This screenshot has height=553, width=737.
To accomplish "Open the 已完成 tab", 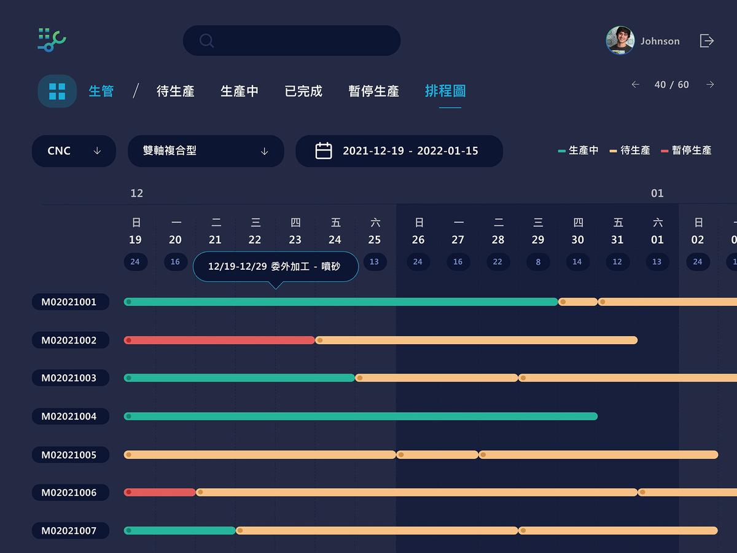I will [303, 92].
